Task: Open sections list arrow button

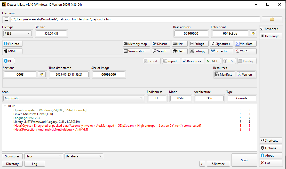Action: (x=41, y=75)
